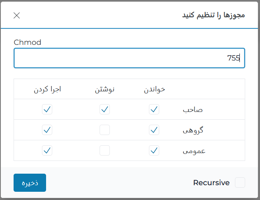Uncheck owner (صاحب) read (خواندن) permission
Viewport: 260px width, 200px height.
pos(154,109)
